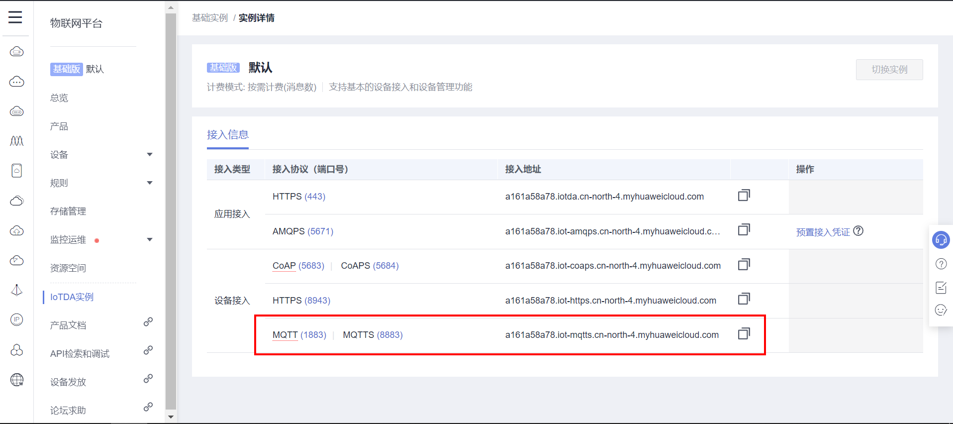Click the double-cloud service icon

click(x=17, y=201)
